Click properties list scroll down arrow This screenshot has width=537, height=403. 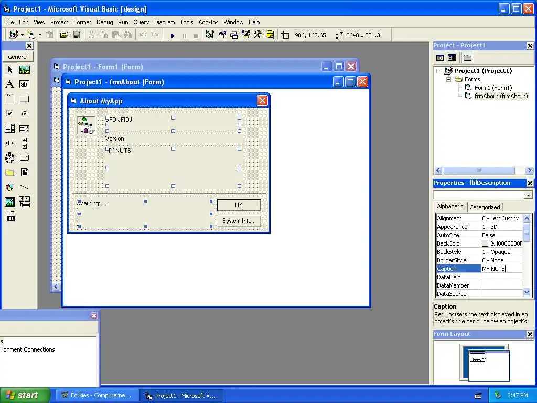(527, 292)
